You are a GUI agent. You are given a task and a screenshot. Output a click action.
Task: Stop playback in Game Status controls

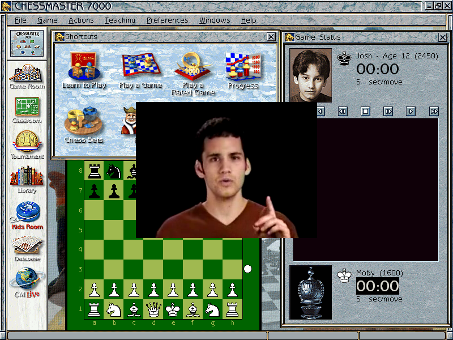pyautogui.click(x=365, y=111)
